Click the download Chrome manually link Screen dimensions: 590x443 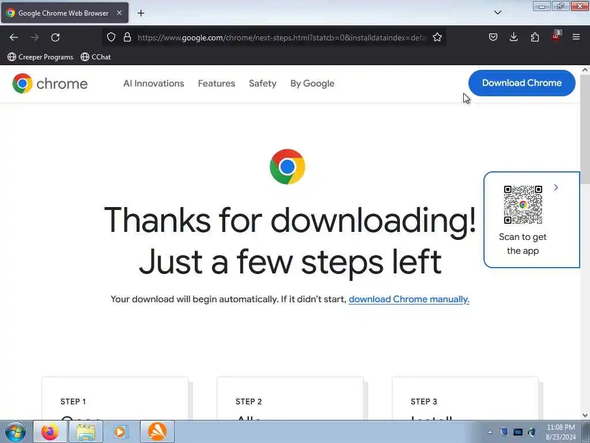[x=409, y=299]
